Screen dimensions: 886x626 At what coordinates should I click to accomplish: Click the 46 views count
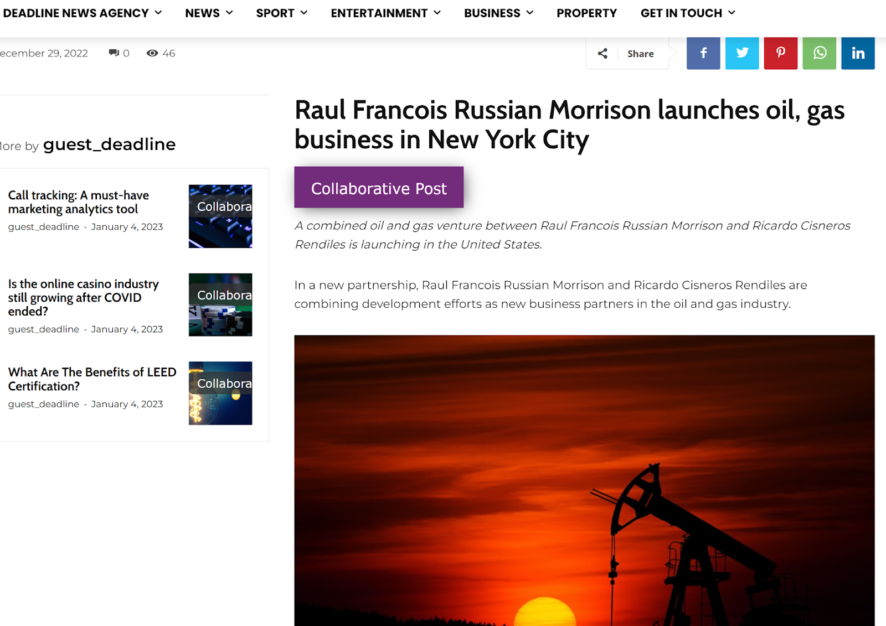pos(169,53)
